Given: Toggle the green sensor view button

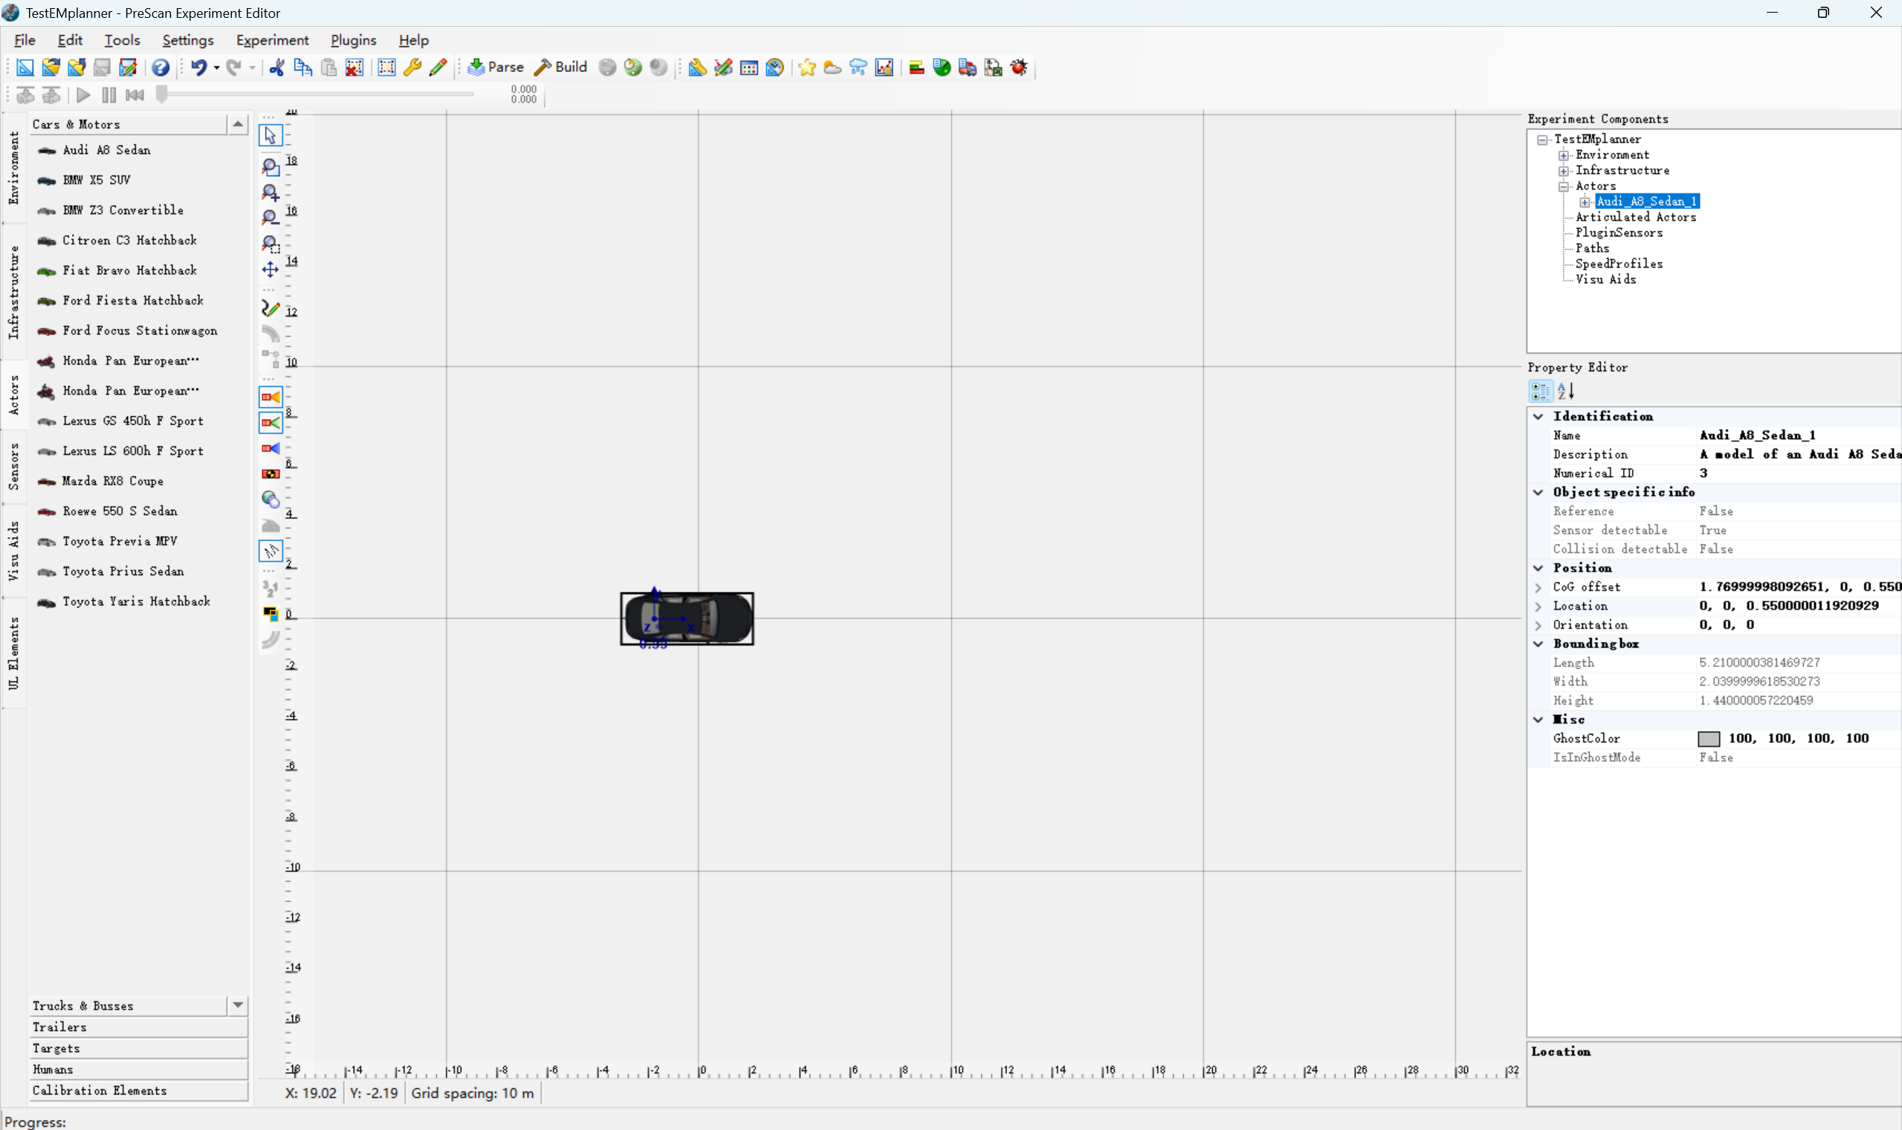Looking at the screenshot, I should [x=271, y=423].
